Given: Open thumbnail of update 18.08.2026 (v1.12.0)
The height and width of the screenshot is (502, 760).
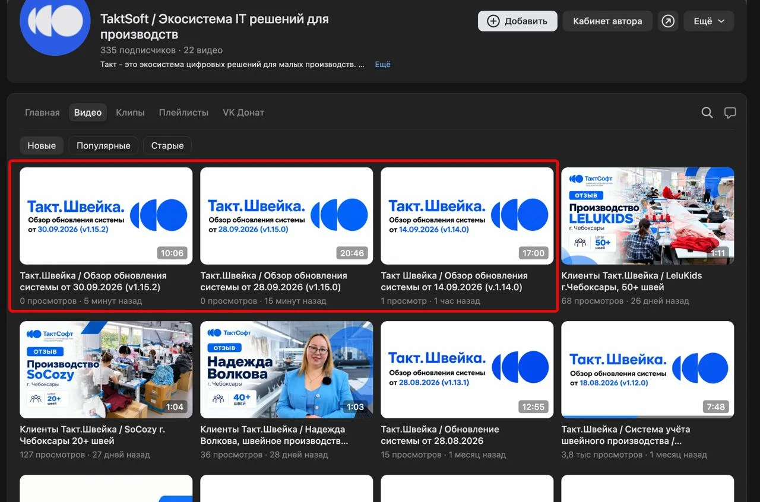Looking at the screenshot, I should pyautogui.click(x=648, y=370).
